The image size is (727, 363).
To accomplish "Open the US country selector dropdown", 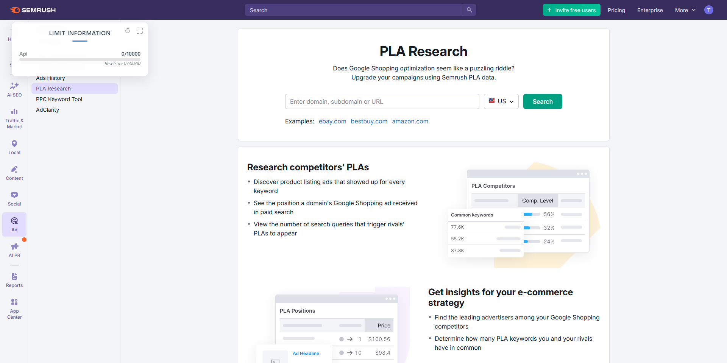I will (501, 101).
